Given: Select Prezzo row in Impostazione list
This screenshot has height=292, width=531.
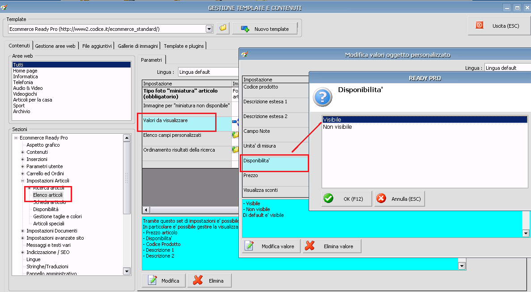Looking at the screenshot, I should [x=276, y=179].
